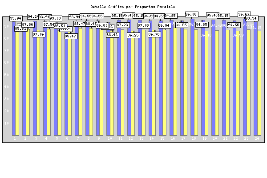Select x-axis label 12
The image size is (267, 178).
pos(131,138)
